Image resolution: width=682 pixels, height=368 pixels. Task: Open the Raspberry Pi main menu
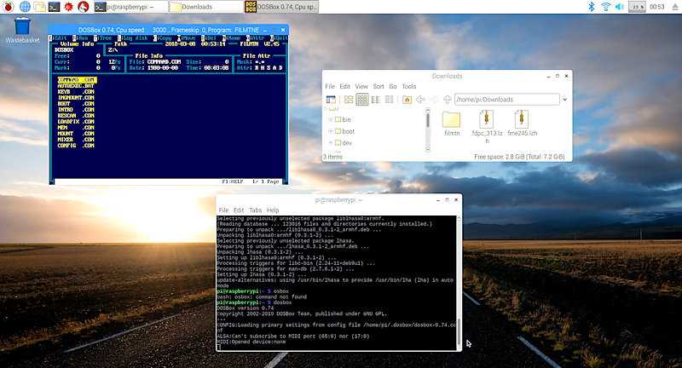[x=7, y=7]
